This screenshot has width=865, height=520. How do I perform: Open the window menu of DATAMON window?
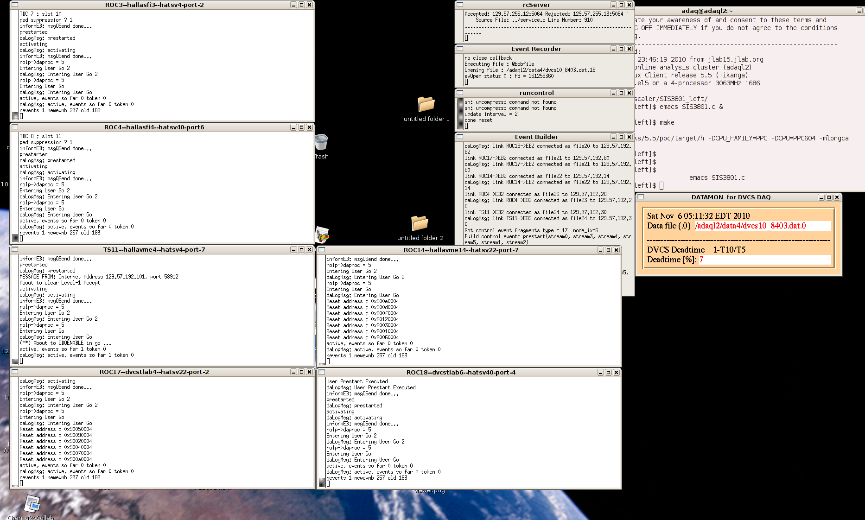[641, 197]
